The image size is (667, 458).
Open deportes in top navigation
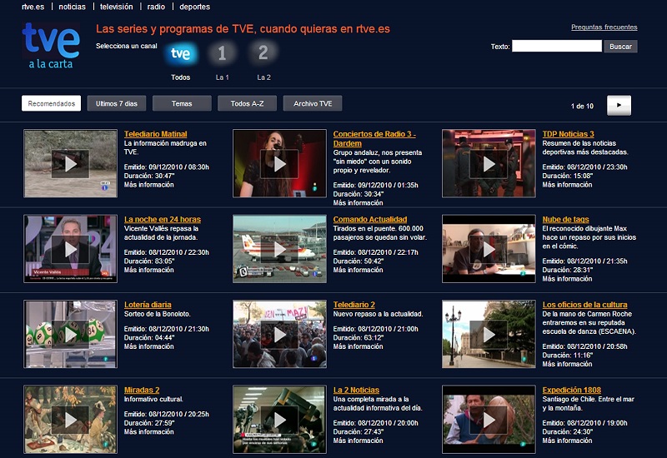coord(194,7)
